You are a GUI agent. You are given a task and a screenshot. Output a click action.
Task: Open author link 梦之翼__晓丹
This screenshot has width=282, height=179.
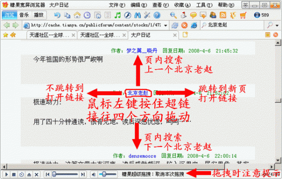[x=141, y=51]
